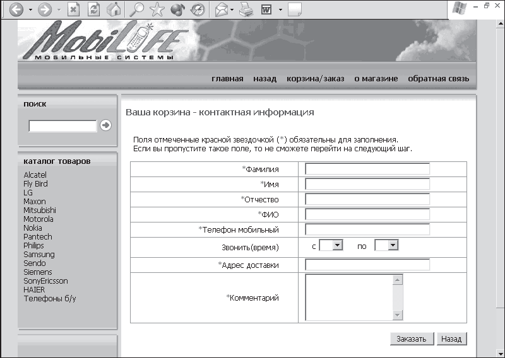This screenshot has width=505, height=358.
Task: Click the 'Назад' form button
Action: pyautogui.click(x=451, y=338)
